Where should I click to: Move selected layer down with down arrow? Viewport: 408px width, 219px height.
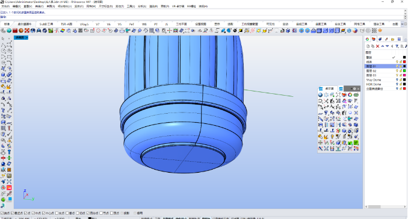387,46
